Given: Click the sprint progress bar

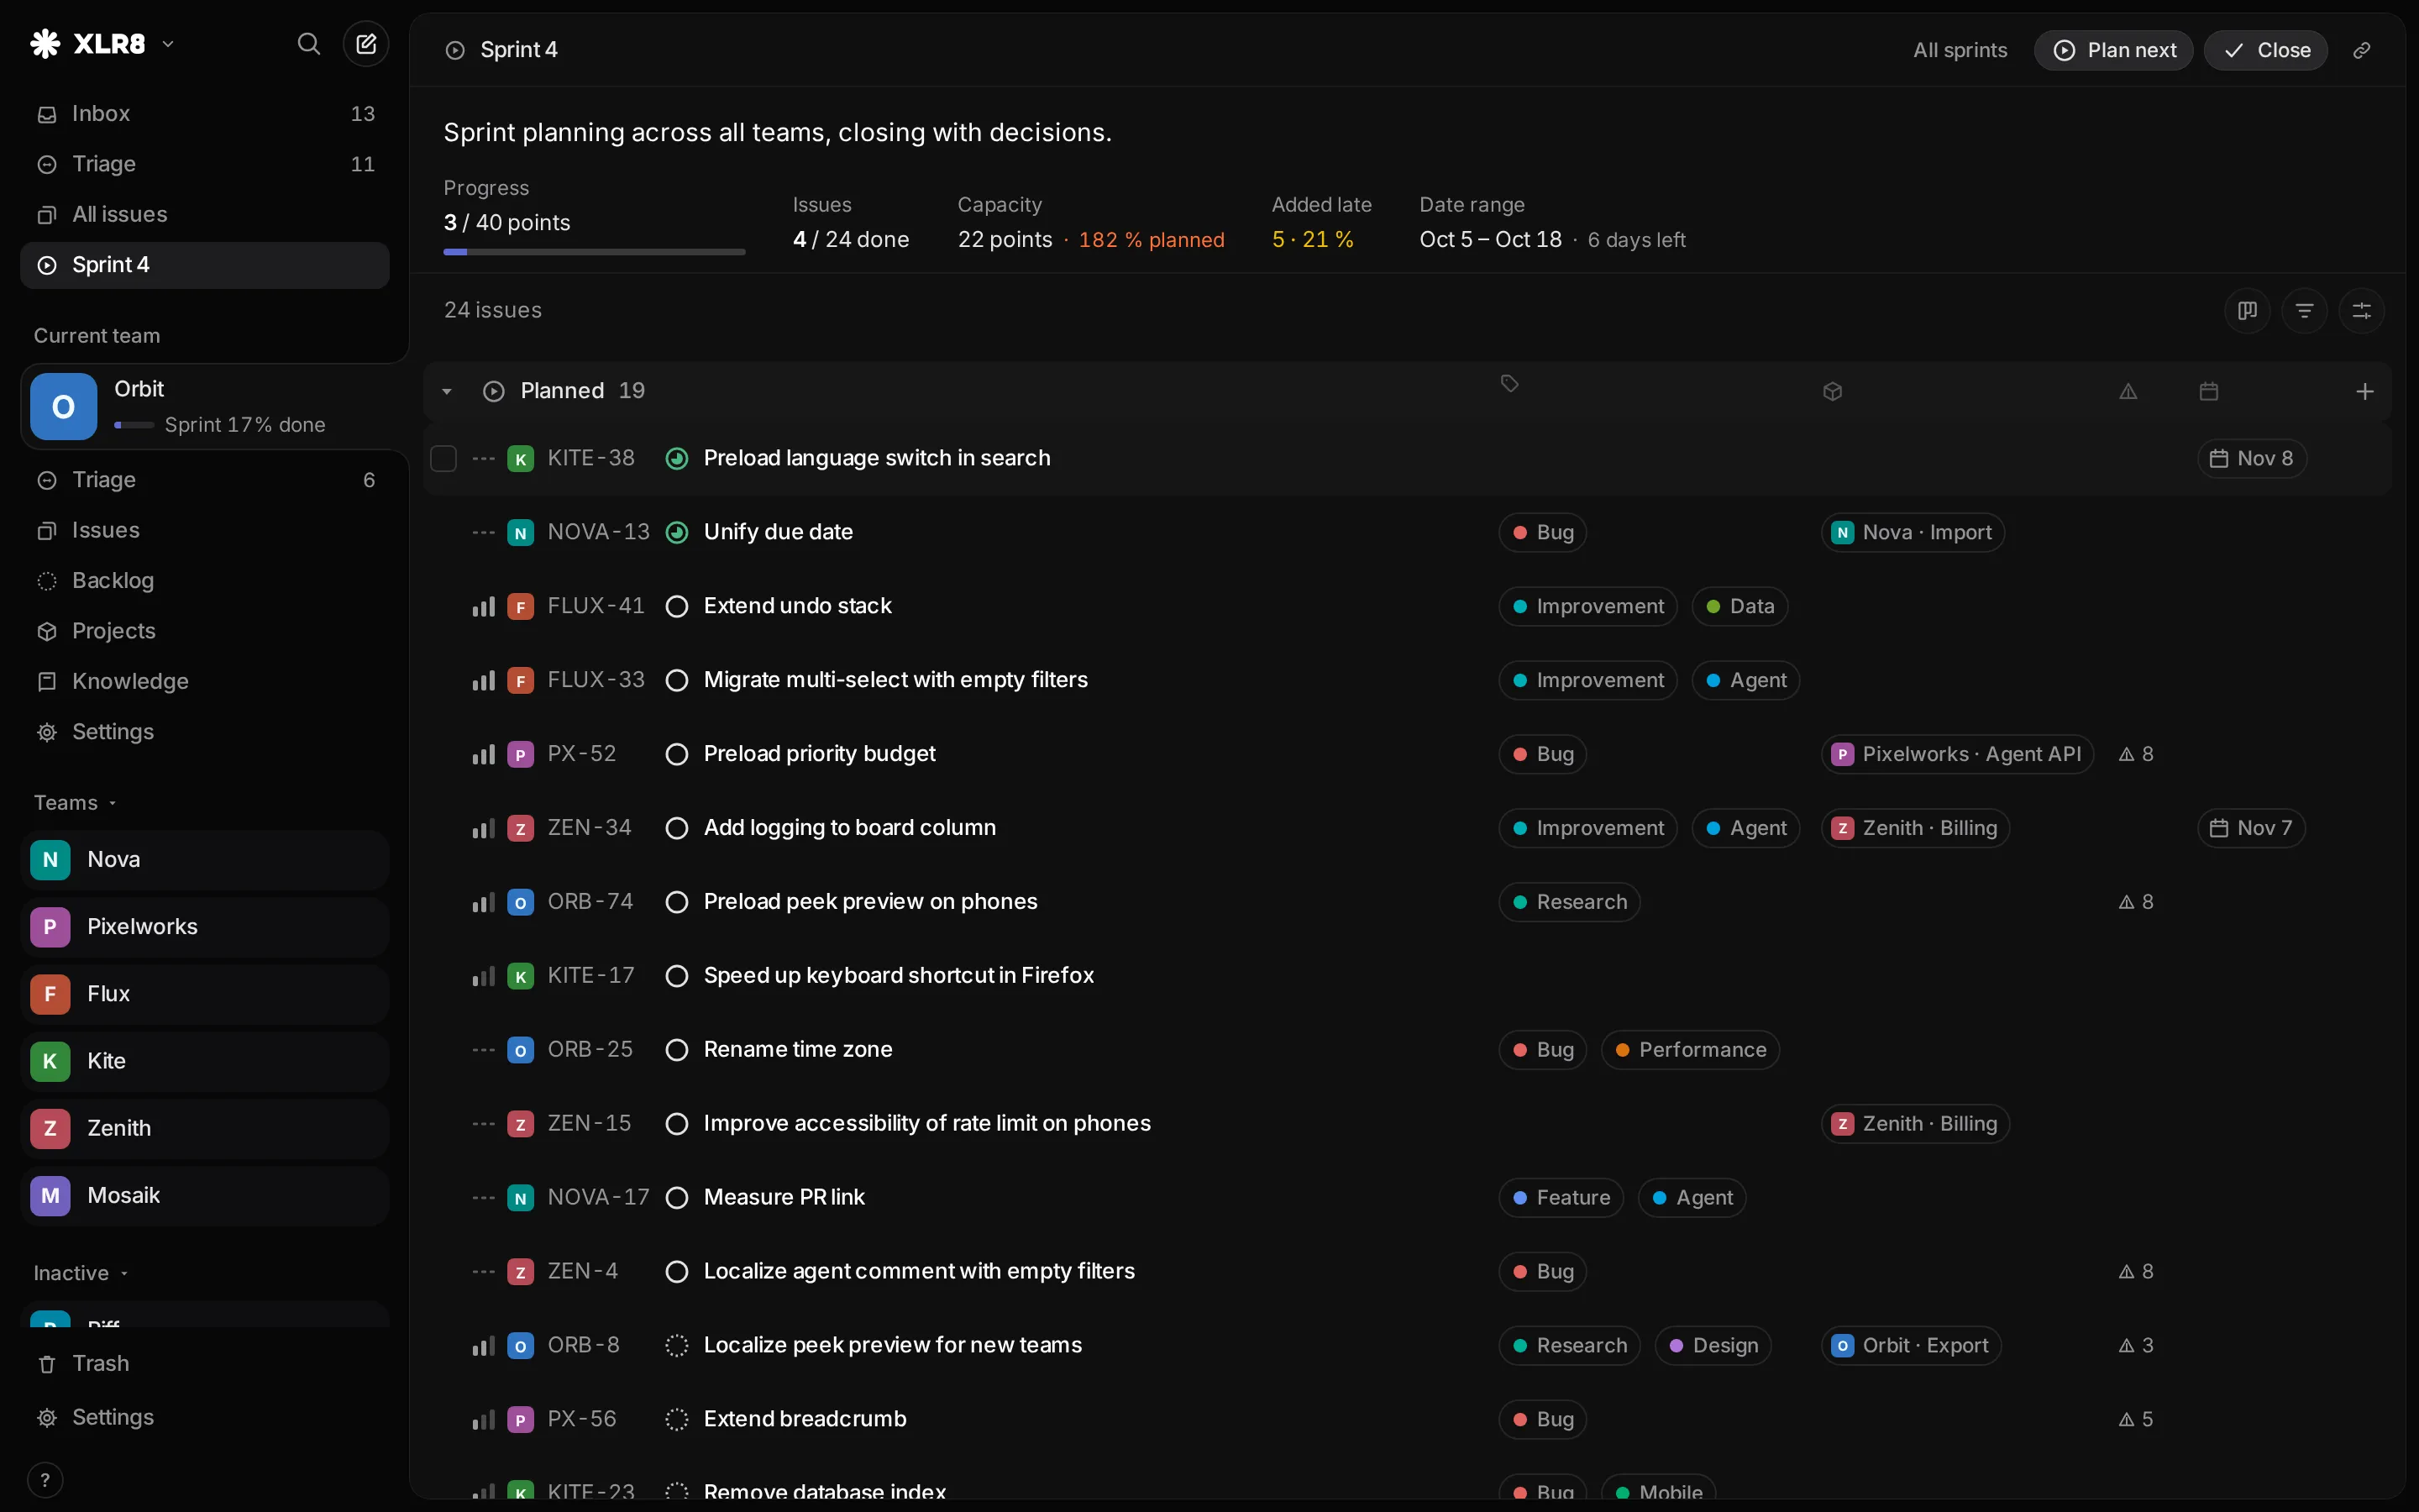Looking at the screenshot, I should [x=595, y=252].
